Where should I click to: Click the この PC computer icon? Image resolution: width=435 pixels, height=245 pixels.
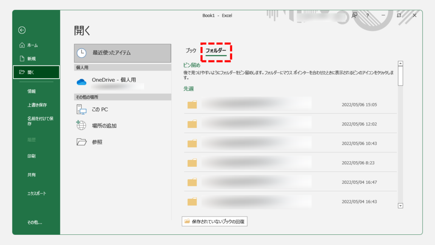tap(81, 109)
